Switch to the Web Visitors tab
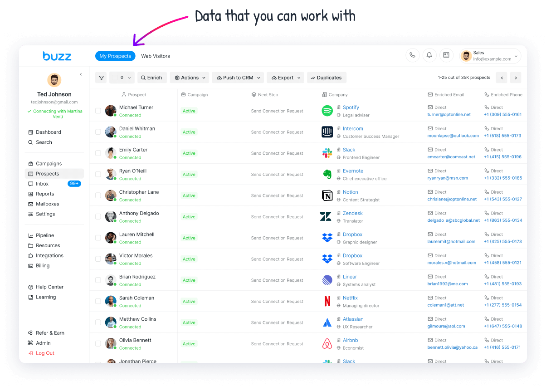546x386 pixels. [156, 56]
